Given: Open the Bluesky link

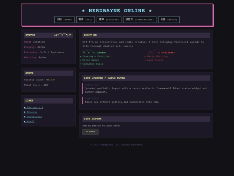Looking at the screenshot, I should pos(31,112).
